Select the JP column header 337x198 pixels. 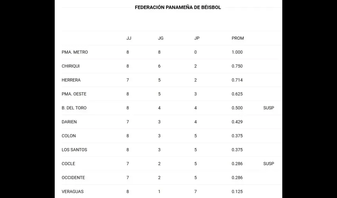197,38
